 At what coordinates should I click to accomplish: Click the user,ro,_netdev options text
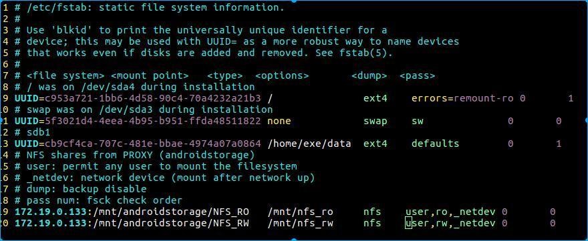pyautogui.click(x=450, y=212)
